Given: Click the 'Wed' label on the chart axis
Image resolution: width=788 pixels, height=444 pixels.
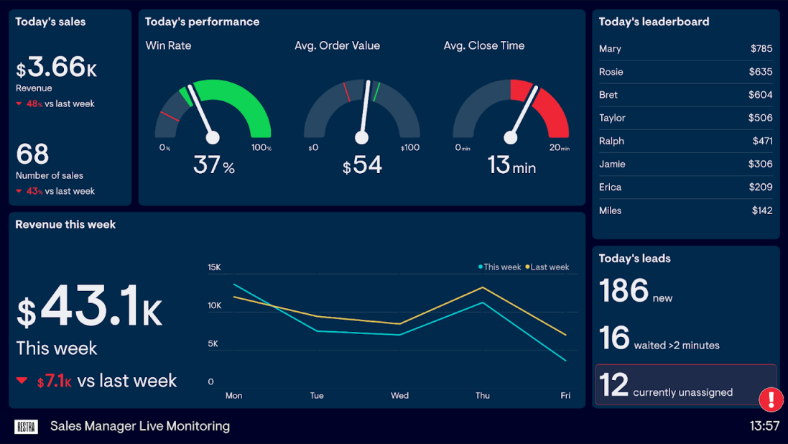Looking at the screenshot, I should coord(399,396).
